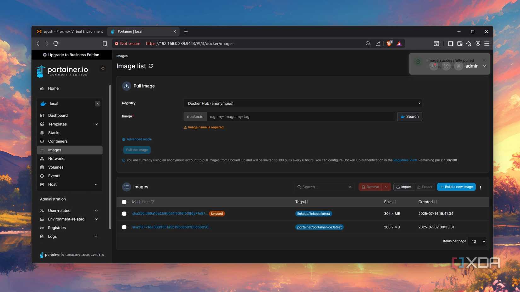Switch to the Proxmox Virtual Environment tab
This screenshot has width=520, height=292.
[x=70, y=31]
